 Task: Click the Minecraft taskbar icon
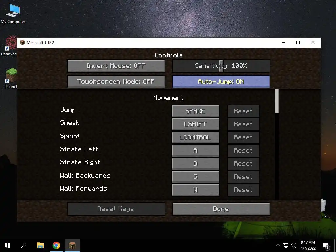tap(73, 245)
